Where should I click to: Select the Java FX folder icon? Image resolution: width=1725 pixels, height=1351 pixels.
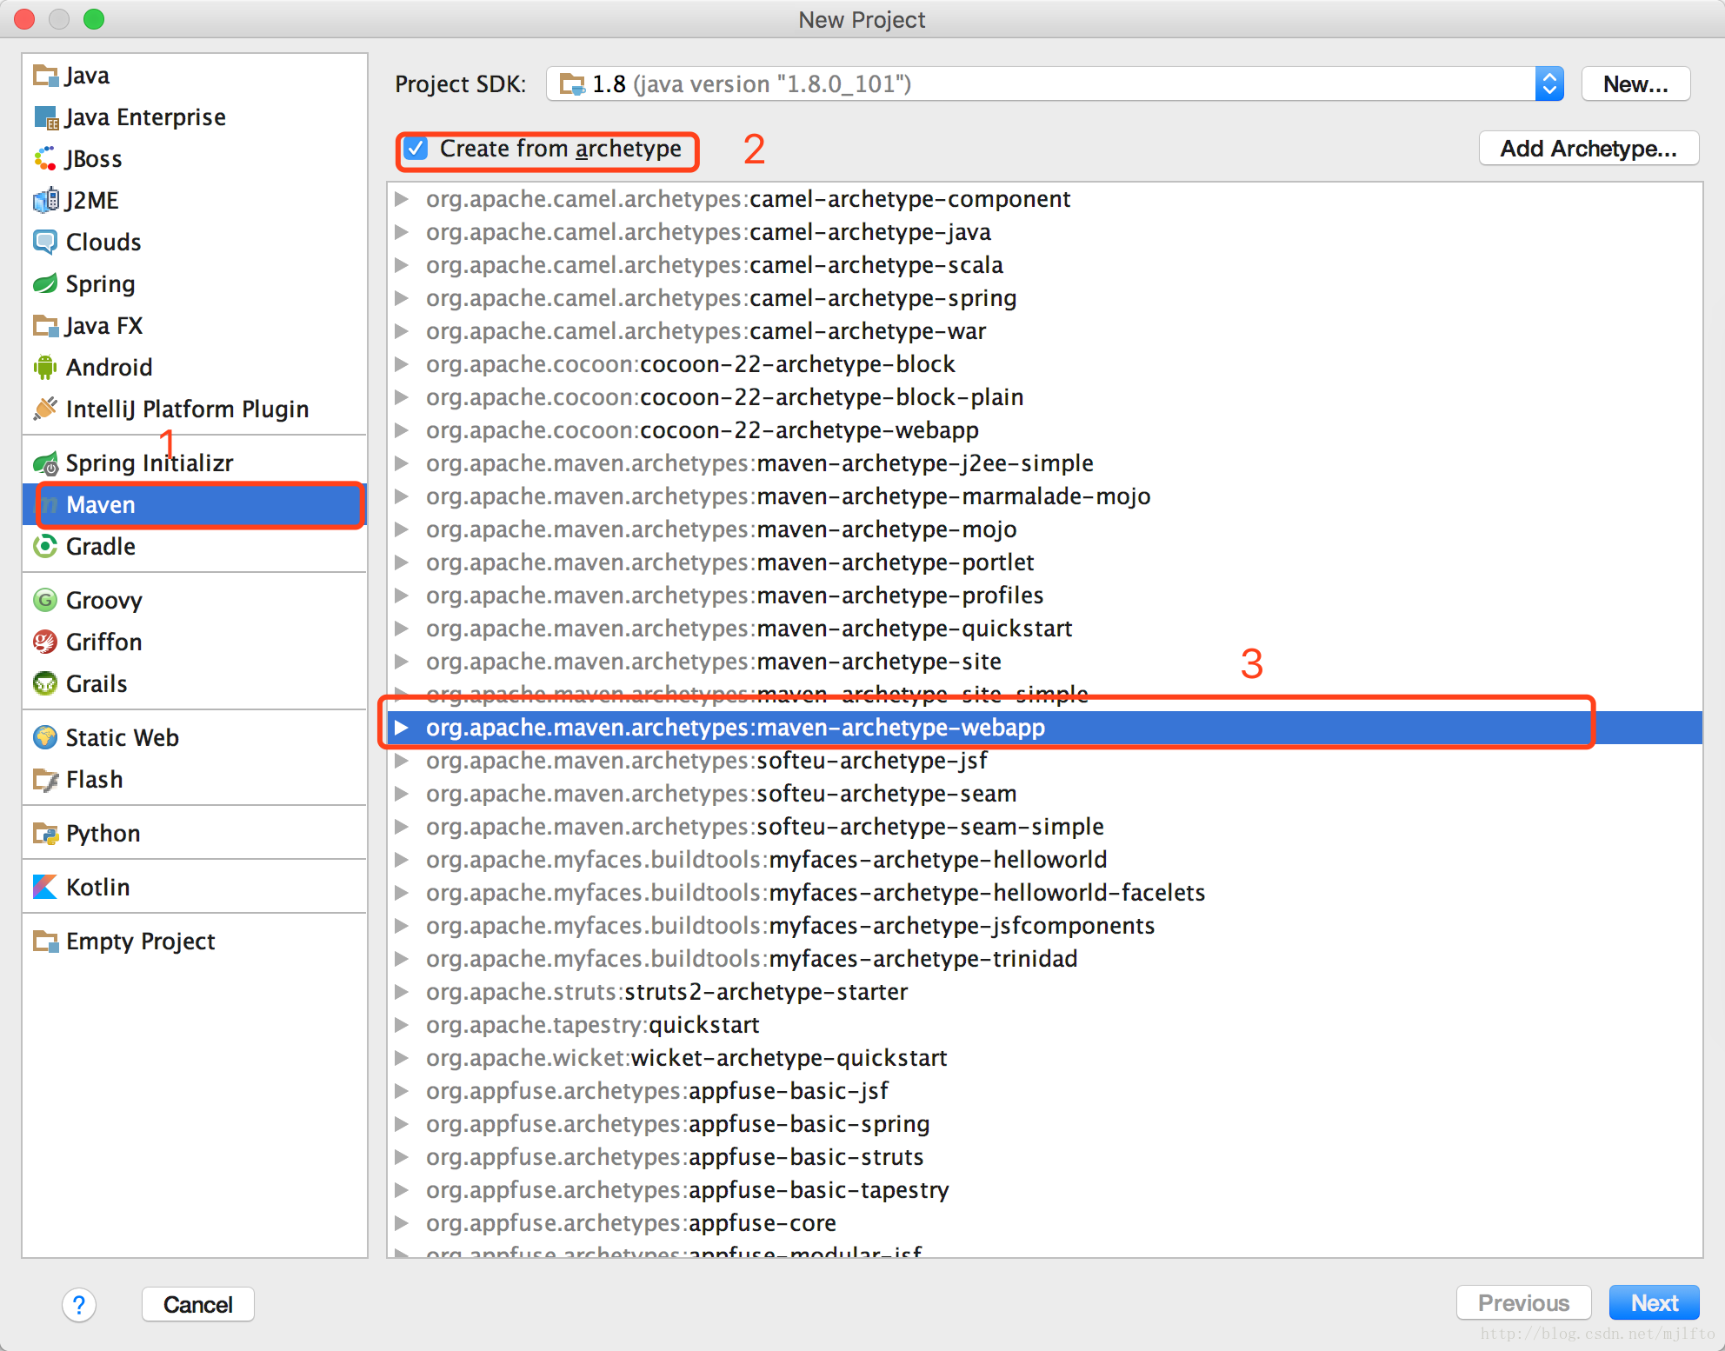pos(45,326)
